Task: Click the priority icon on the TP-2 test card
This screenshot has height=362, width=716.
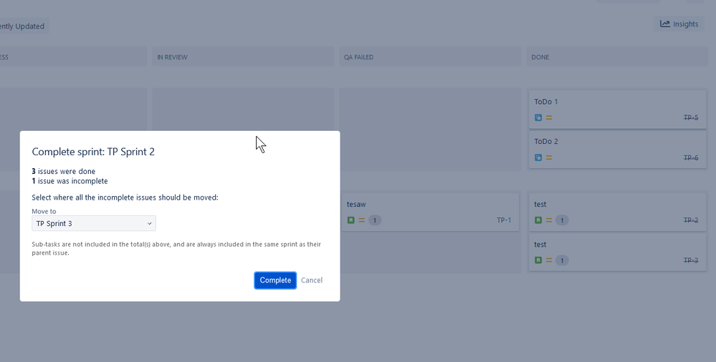Action: click(549, 220)
